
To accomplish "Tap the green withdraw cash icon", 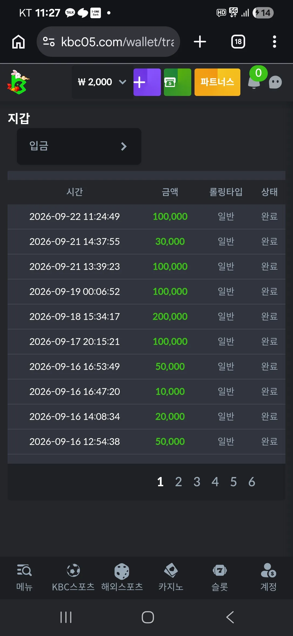I will (177, 82).
